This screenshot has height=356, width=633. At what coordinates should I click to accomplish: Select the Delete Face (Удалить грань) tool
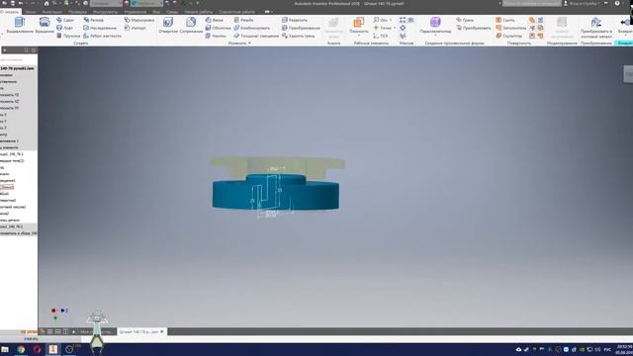(298, 36)
